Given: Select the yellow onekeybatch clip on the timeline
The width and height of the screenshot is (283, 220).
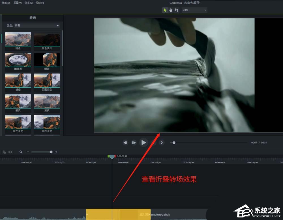Looking at the screenshot, I should 118,215.
